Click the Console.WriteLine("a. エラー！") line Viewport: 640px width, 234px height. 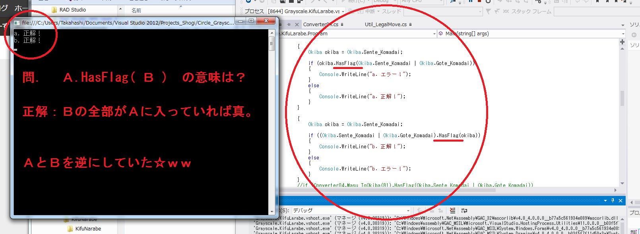point(365,74)
